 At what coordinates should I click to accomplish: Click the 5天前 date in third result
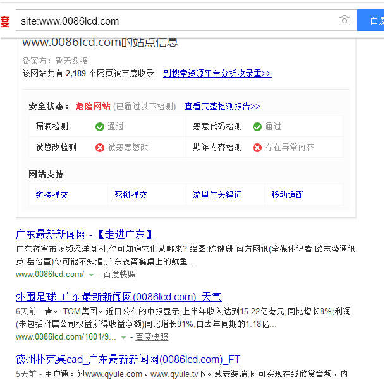coord(26,374)
